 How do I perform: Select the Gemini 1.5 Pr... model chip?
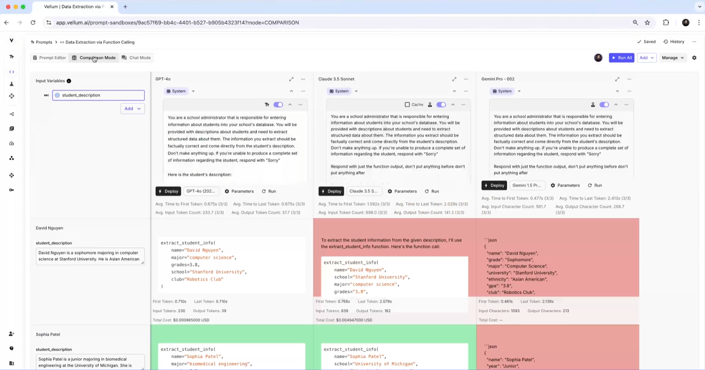[x=526, y=185]
